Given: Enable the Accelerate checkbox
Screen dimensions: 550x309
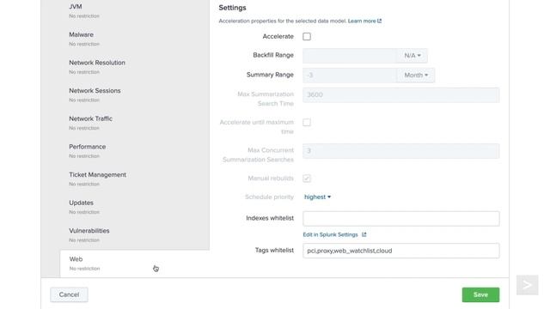Looking at the screenshot, I should point(307,36).
